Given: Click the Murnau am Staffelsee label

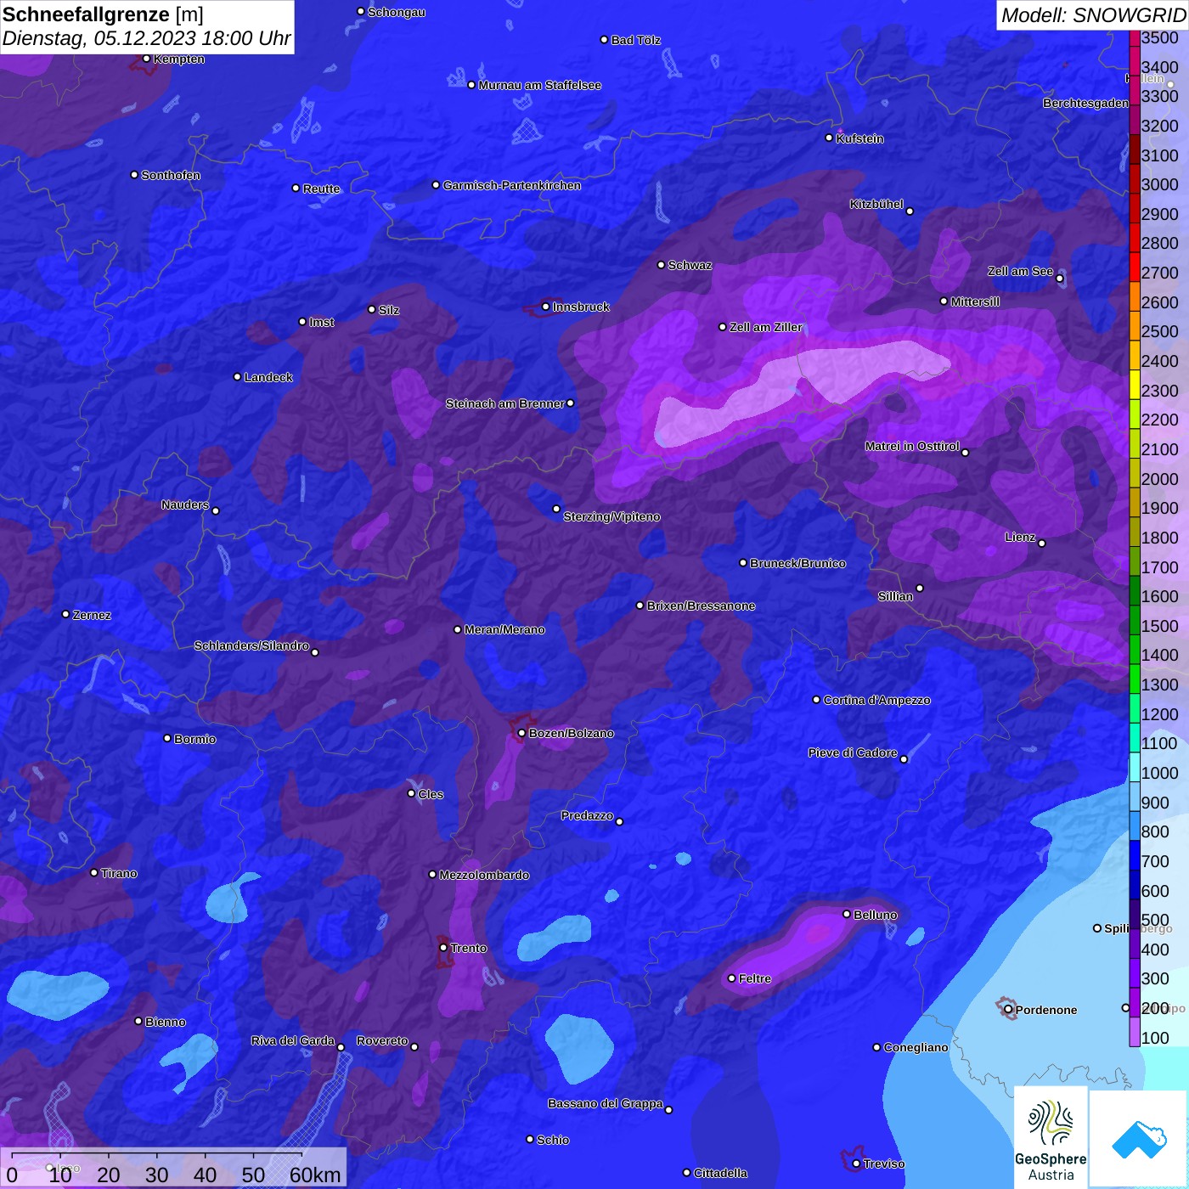Looking at the screenshot, I should (x=540, y=85).
